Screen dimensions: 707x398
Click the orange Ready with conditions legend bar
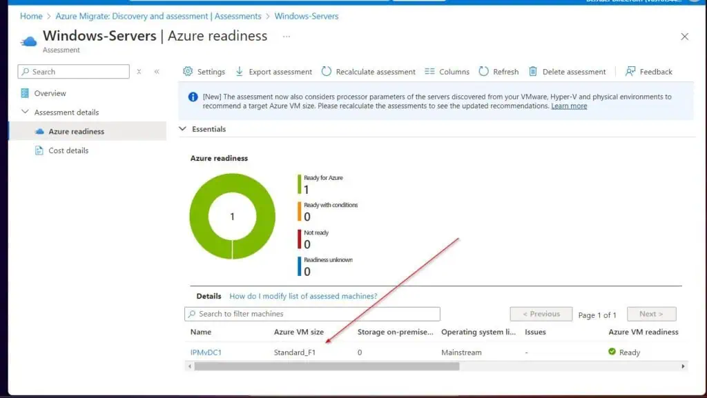(x=299, y=212)
